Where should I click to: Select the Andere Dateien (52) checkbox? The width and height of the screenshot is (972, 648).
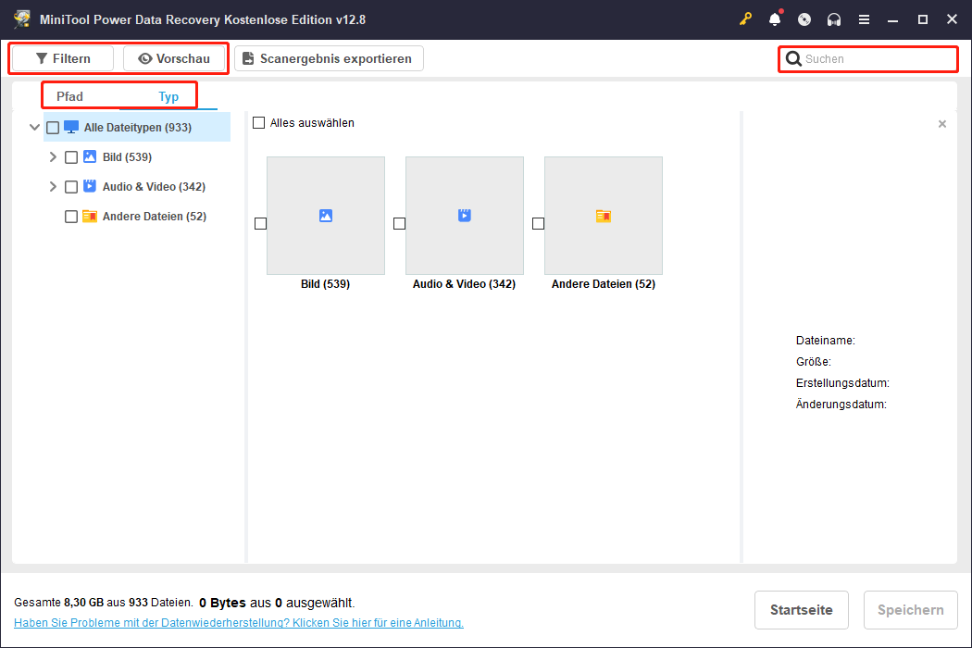click(71, 216)
